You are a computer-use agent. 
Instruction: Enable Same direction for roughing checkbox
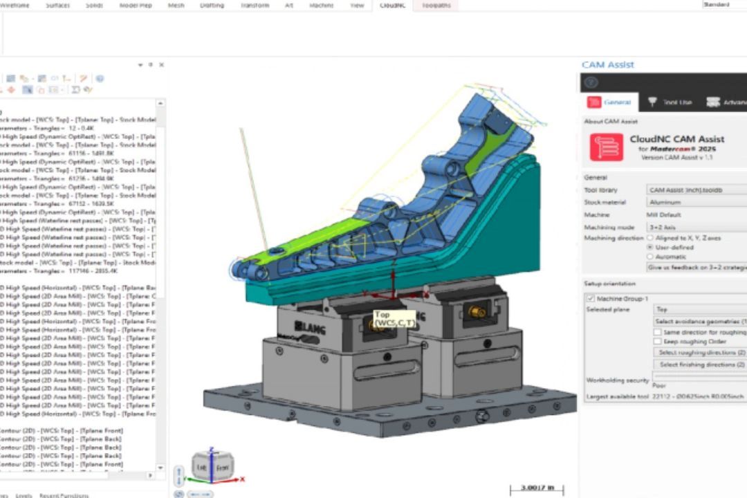pos(658,332)
